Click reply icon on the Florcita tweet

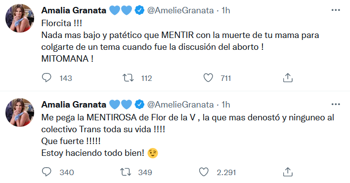46,78
